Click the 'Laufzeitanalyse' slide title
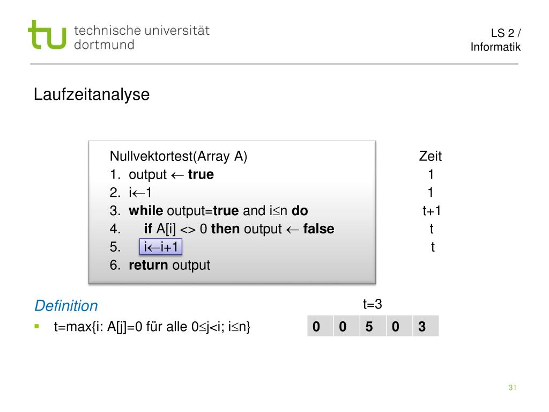Image resolution: width=549 pixels, height=412 pixels. point(92,94)
